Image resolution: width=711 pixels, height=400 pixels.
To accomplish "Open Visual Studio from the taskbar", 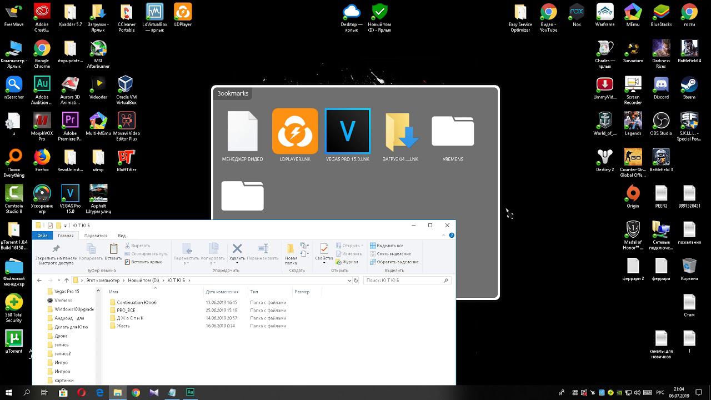I will pyautogui.click(x=154, y=392).
